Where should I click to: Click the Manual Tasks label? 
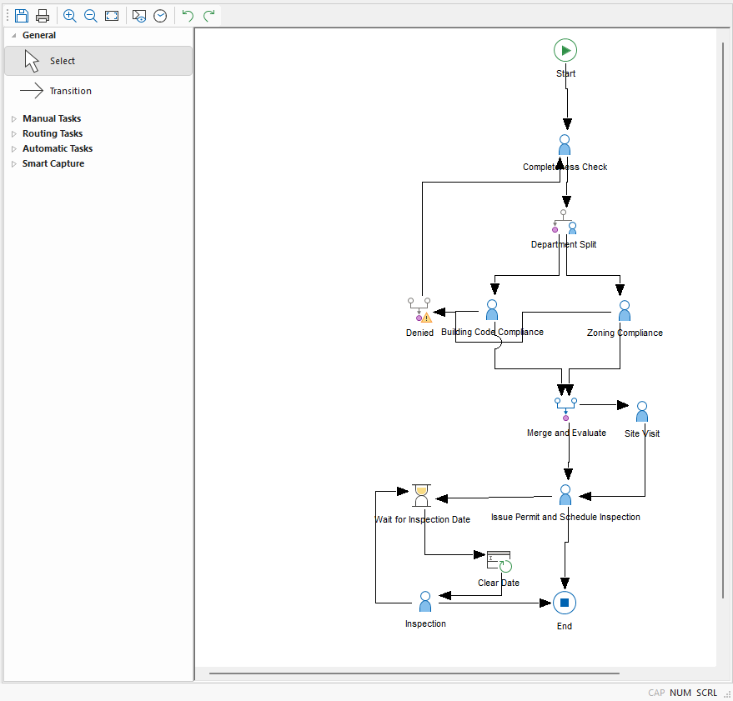[x=52, y=118]
